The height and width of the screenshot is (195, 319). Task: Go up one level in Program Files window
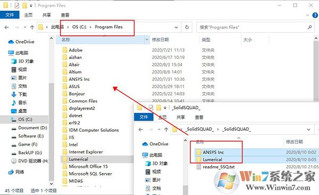tap(32, 27)
